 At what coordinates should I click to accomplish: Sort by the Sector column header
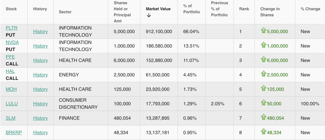(x=65, y=12)
